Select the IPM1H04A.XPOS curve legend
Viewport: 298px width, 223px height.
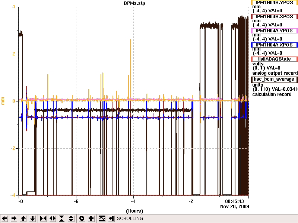tap(274, 45)
